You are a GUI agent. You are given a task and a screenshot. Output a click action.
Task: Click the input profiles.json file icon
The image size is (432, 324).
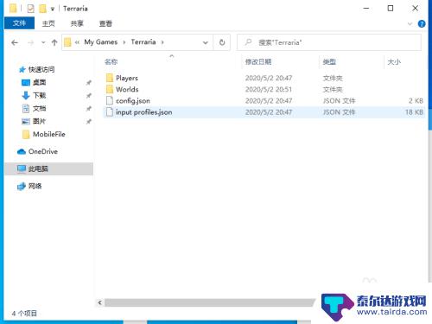[110, 112]
